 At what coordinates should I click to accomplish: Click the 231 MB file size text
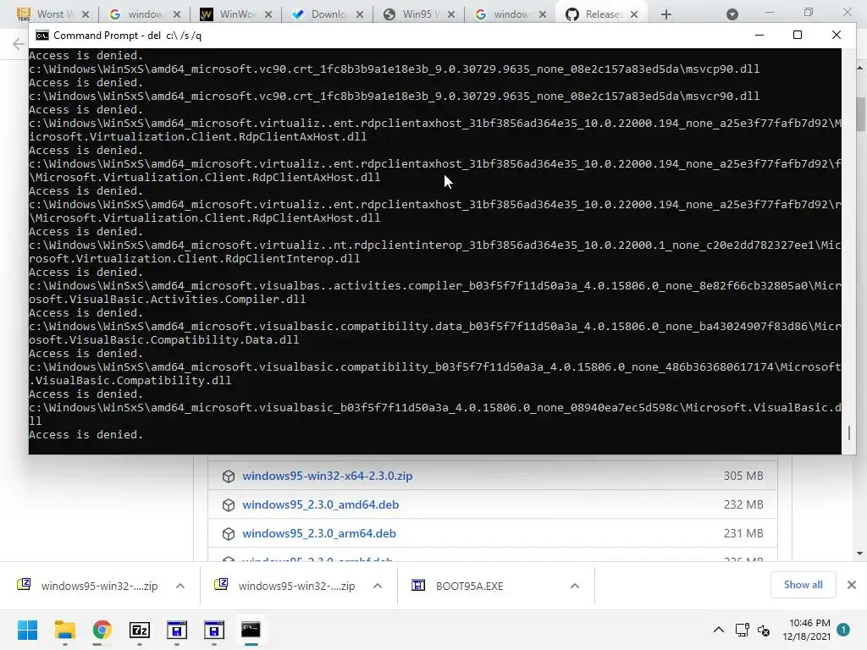[743, 533]
